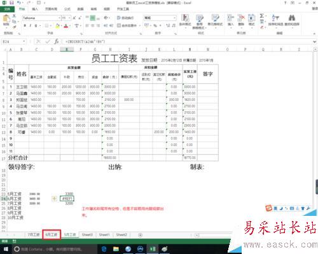Click Merge and Center button
This screenshot has height=254, width=318.
127,25
